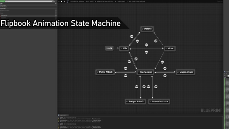Screen dimensions: 229x129
Task: Select lower transition icon between Idle and IsAttacking
Action: [129, 62]
